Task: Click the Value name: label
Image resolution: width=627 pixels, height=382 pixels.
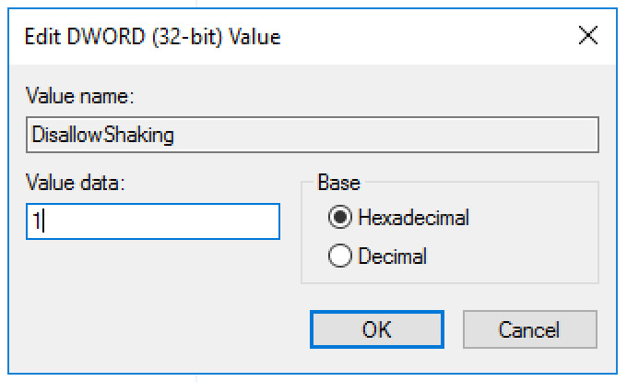Action: (x=79, y=96)
